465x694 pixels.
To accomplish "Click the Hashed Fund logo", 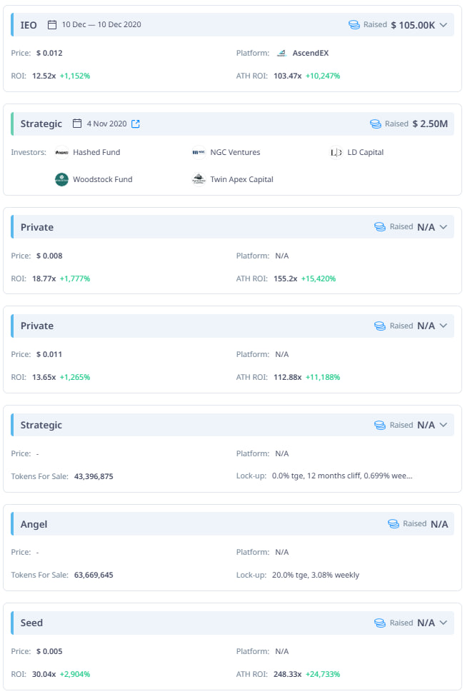I will [62, 152].
